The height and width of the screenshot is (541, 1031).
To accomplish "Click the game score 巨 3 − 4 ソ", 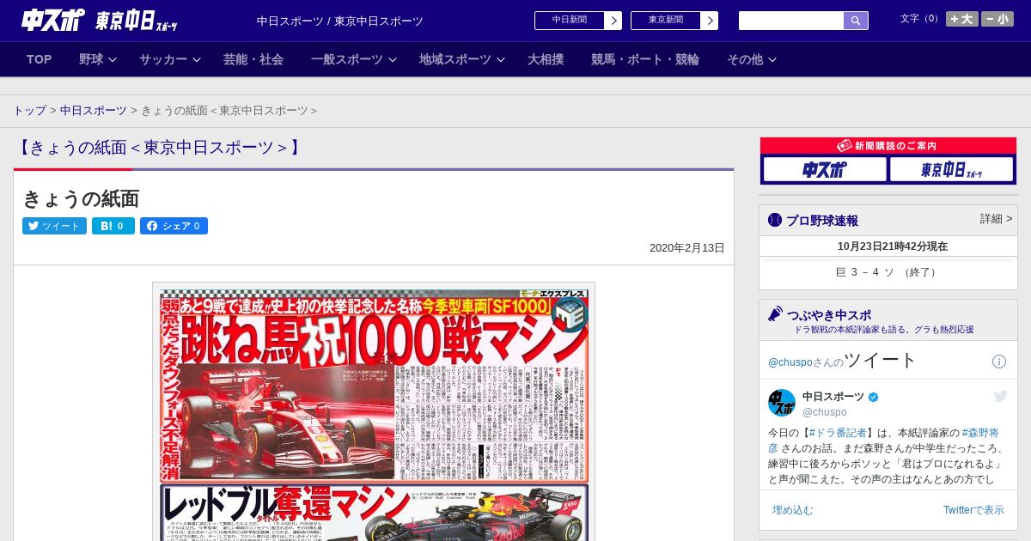I will click(888, 272).
